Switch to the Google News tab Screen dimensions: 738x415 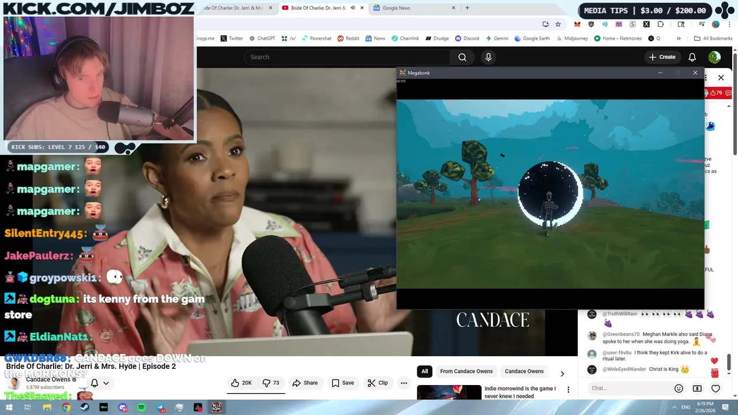click(414, 8)
